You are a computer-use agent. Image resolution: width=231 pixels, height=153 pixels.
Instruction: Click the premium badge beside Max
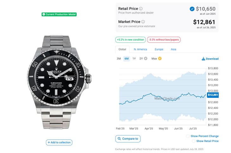160,59
